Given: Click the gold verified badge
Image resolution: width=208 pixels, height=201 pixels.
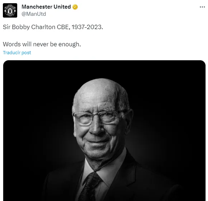Looking at the screenshot, I should point(75,7).
